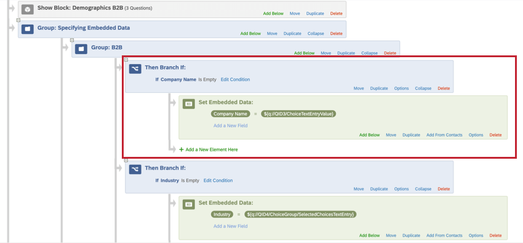Add From Contacts in Company Name element
The height and width of the screenshot is (243, 523).
coord(444,135)
